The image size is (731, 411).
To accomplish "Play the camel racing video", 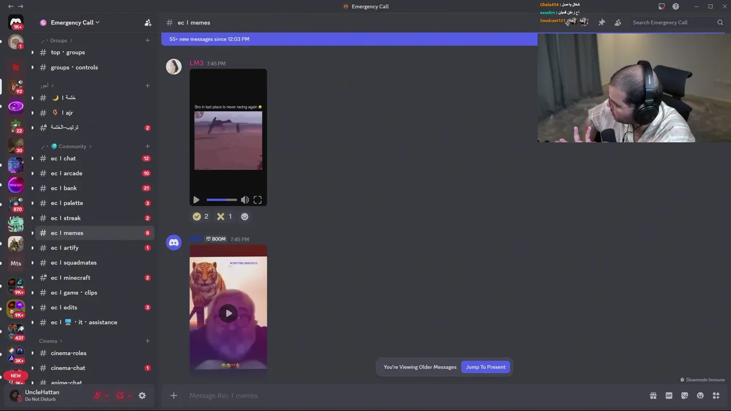I will 196,200.
